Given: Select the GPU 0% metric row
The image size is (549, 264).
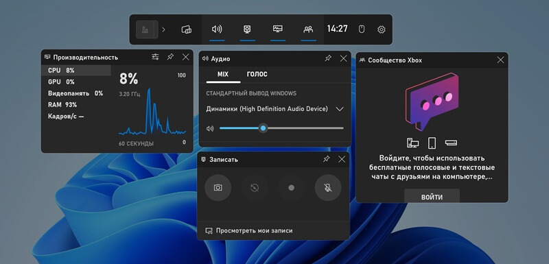Looking at the screenshot, I should point(76,82).
